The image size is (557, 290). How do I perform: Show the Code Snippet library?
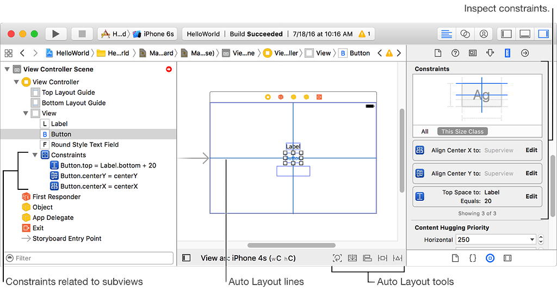(473, 258)
